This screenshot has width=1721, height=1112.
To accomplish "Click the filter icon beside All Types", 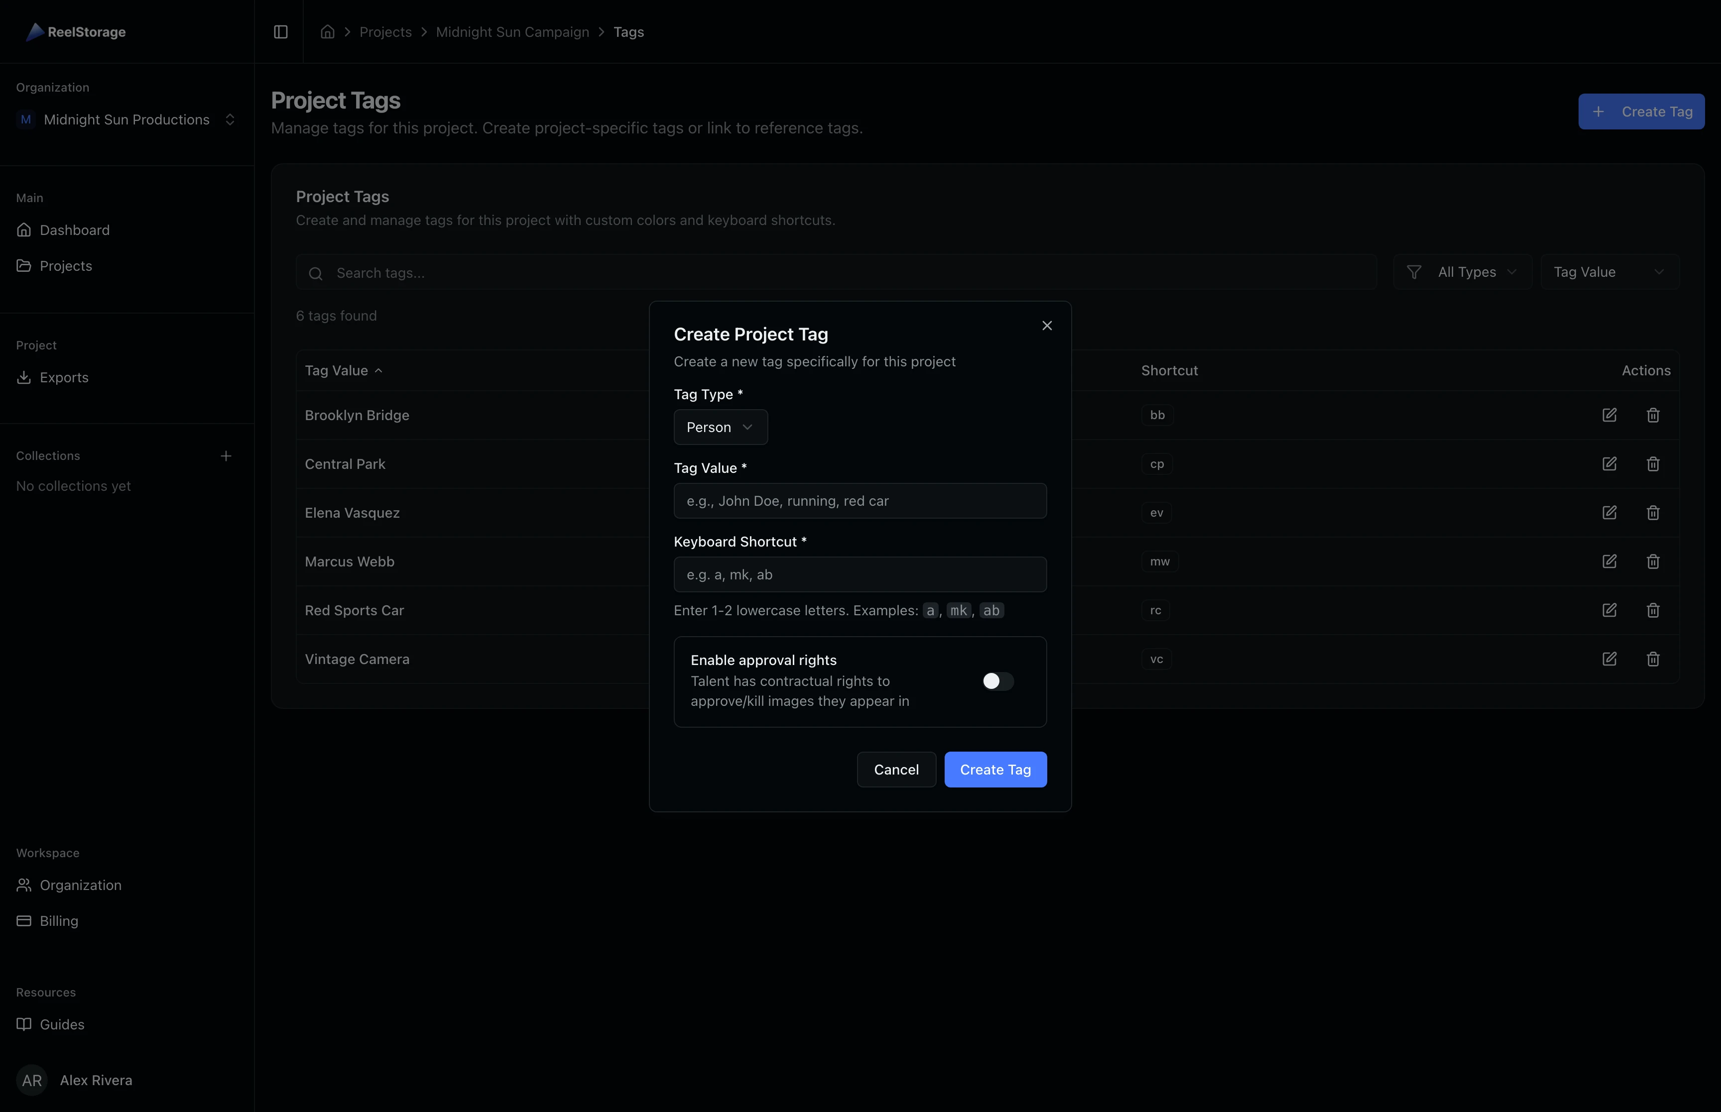I will [1413, 271].
